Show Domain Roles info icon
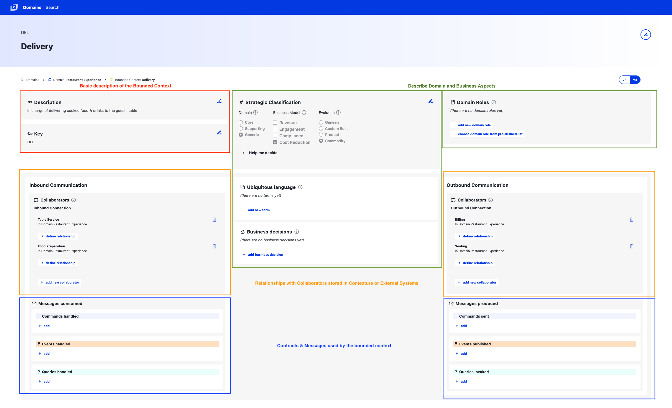Viewport: 672px width, 408px height. (494, 102)
